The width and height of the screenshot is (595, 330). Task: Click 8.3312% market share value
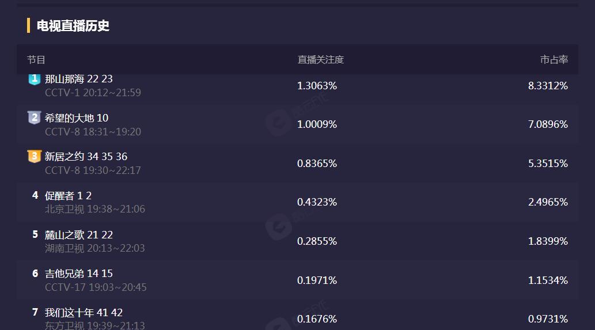click(547, 86)
